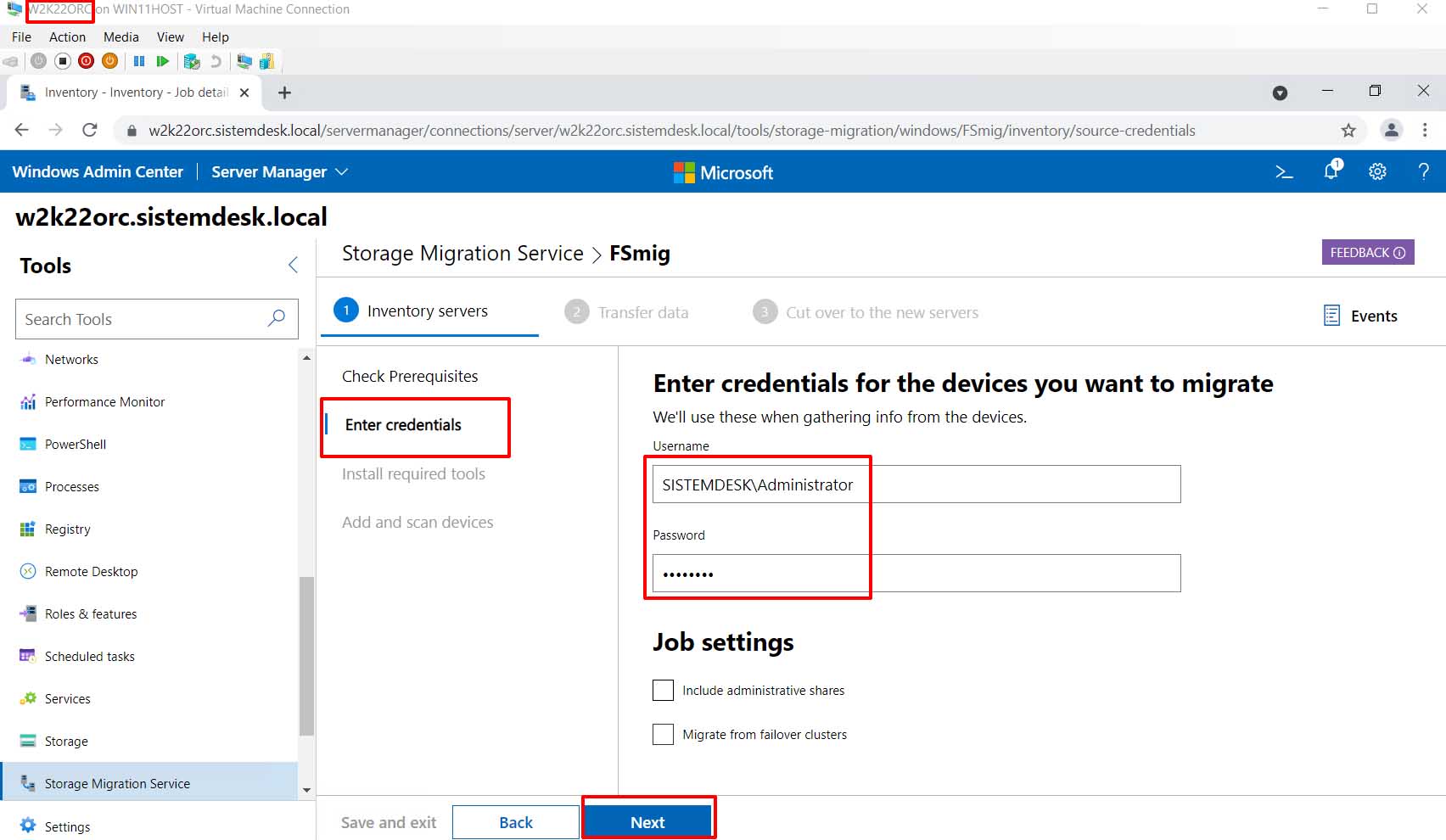The height and width of the screenshot is (840, 1446).
Task: Click the Next button
Action: (647, 822)
